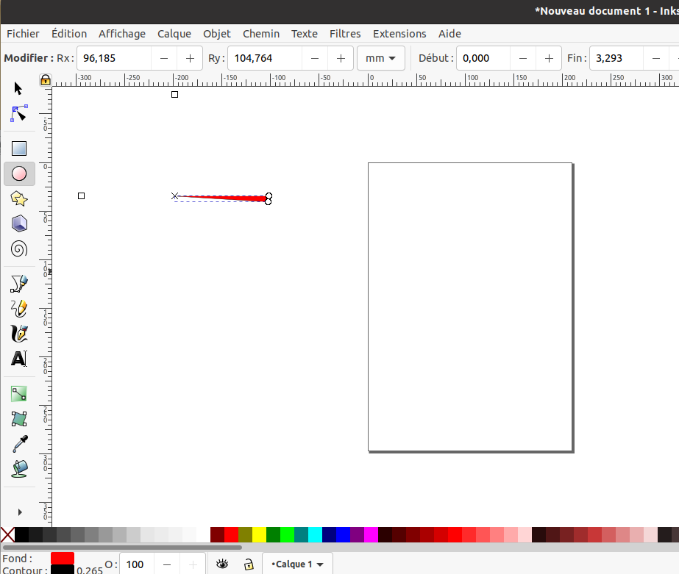Screen dimensions: 679x574
Task: Select the Spiral tool
Action: [x=19, y=249]
